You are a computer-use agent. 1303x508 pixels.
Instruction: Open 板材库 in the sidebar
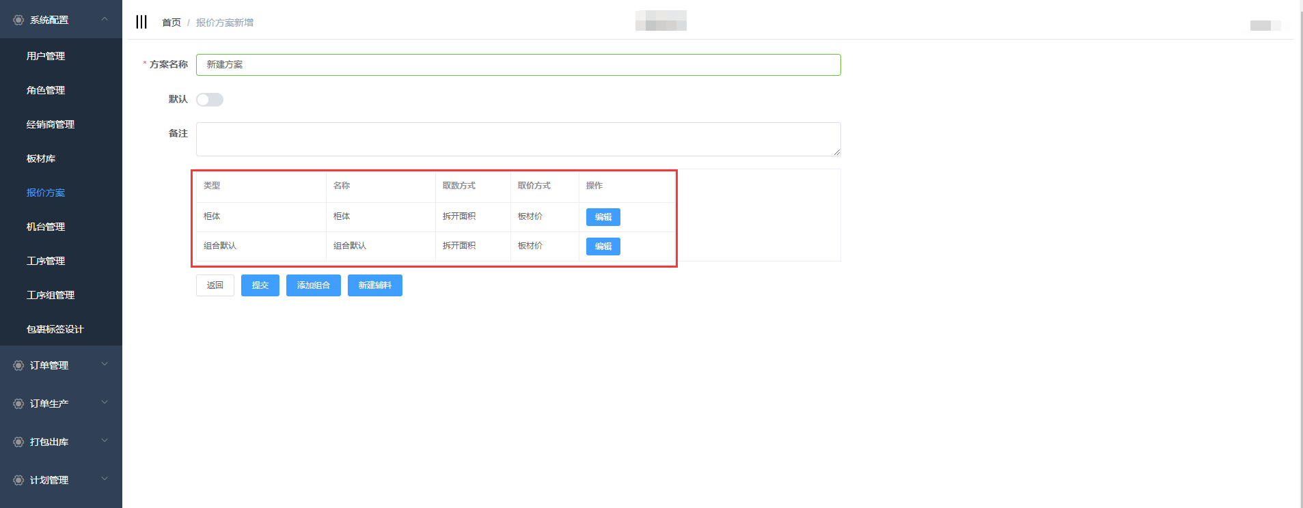(x=41, y=158)
